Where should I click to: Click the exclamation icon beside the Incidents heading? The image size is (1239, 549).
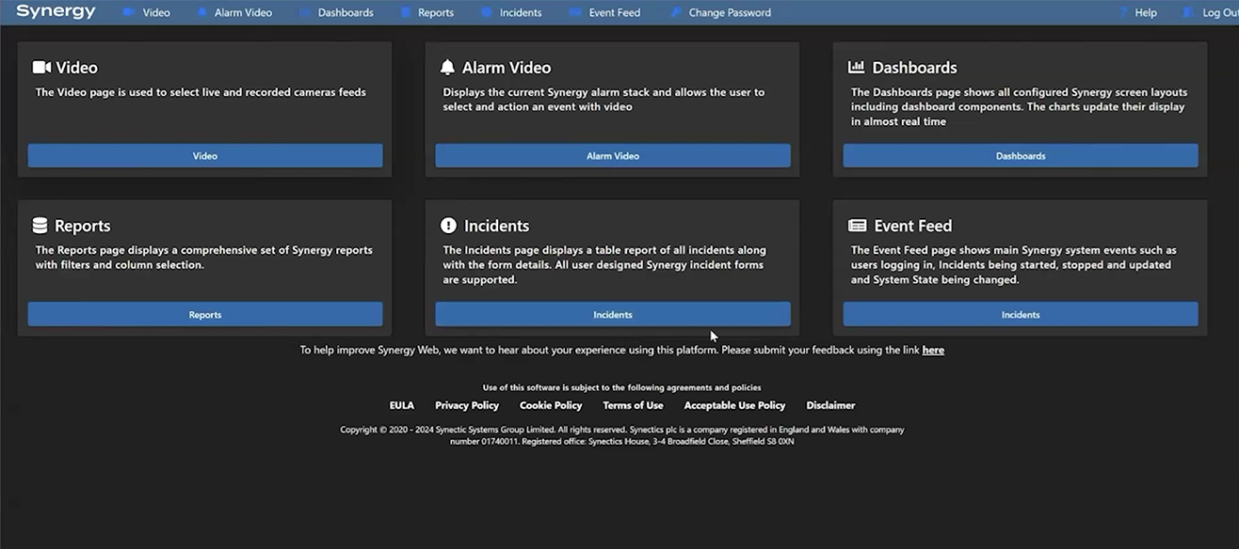pos(448,226)
